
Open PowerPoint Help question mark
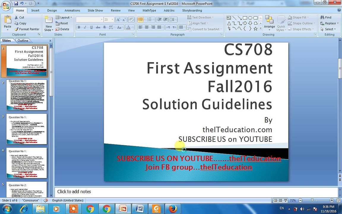[339, 10]
